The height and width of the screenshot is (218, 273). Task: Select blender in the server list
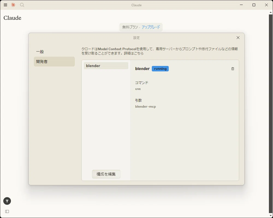(106, 66)
